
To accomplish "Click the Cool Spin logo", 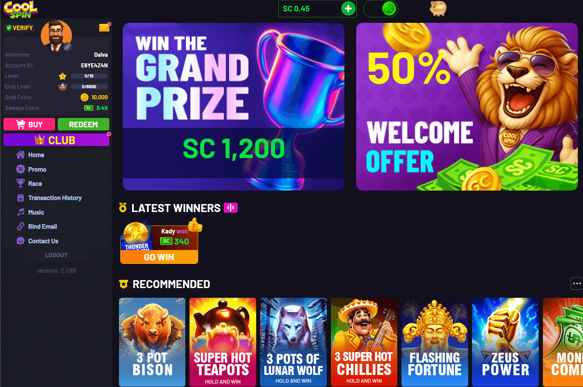I will click(20, 9).
